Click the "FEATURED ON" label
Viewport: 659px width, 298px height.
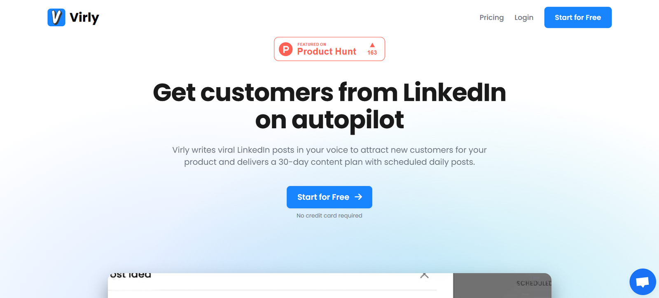312,44
